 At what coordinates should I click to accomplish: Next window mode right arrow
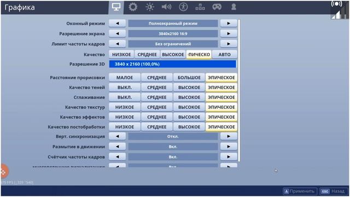(x=229, y=24)
